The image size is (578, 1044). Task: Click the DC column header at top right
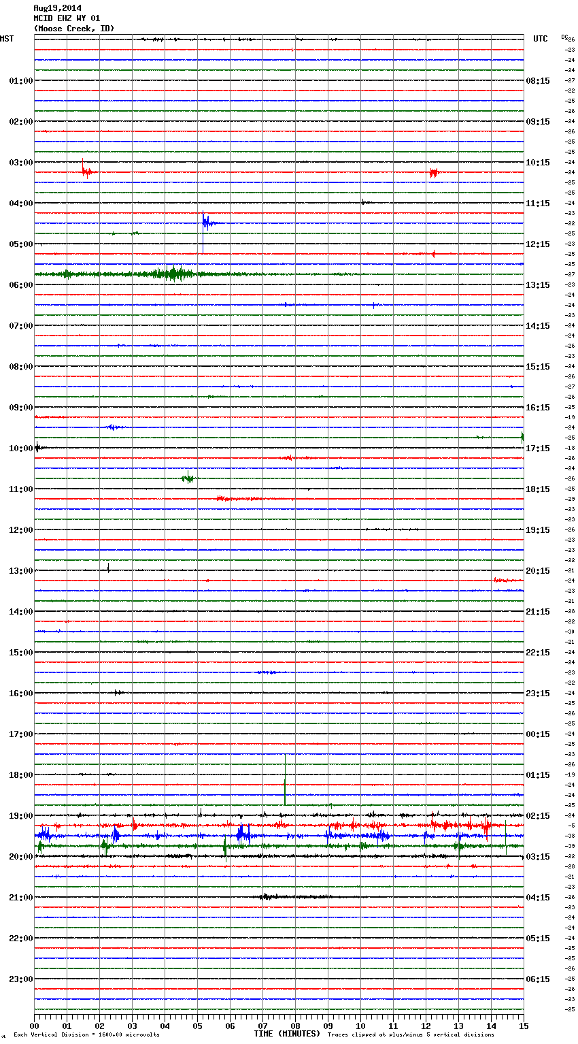tap(564, 37)
